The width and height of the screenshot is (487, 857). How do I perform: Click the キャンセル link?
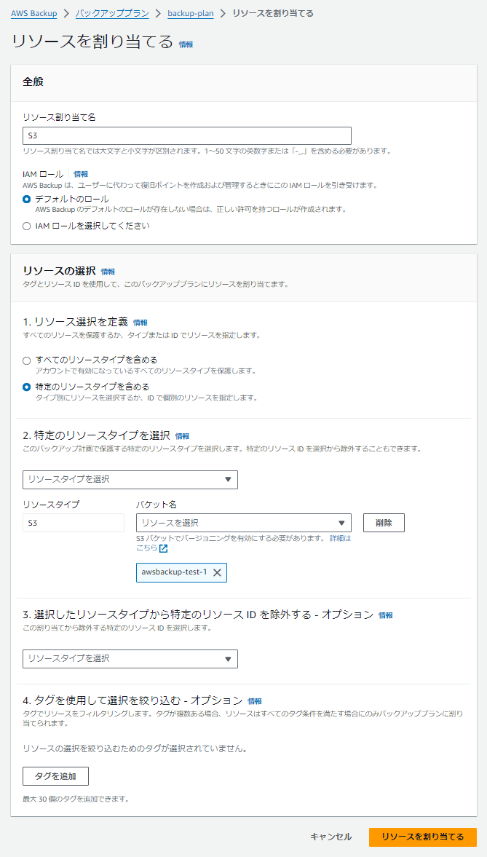(x=331, y=837)
